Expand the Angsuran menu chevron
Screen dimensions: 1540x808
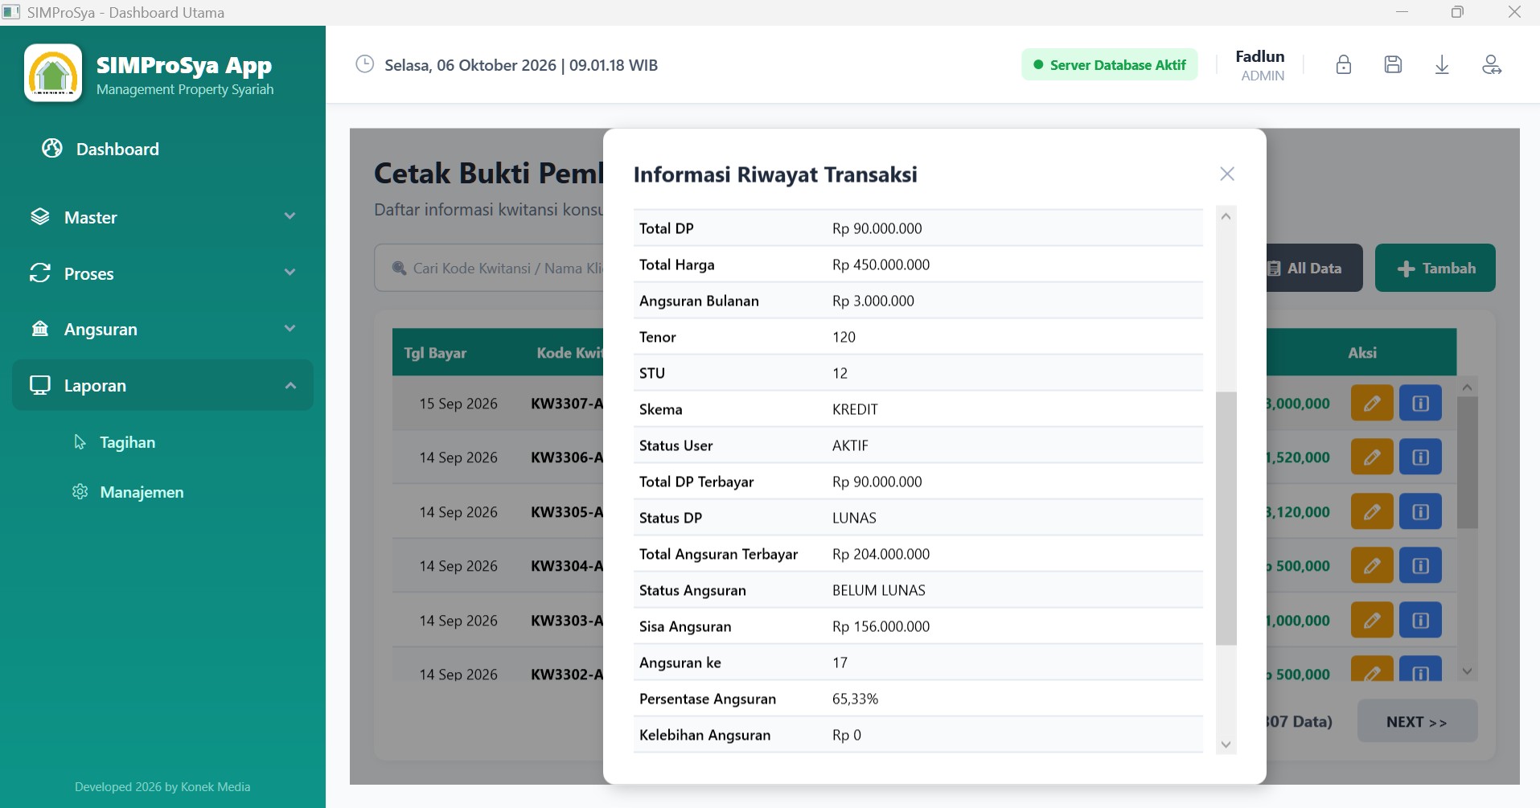[x=290, y=328]
